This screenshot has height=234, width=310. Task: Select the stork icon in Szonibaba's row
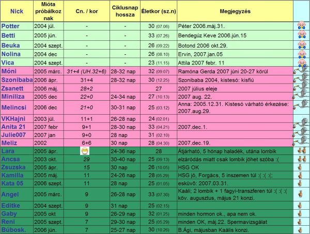[301, 81]
